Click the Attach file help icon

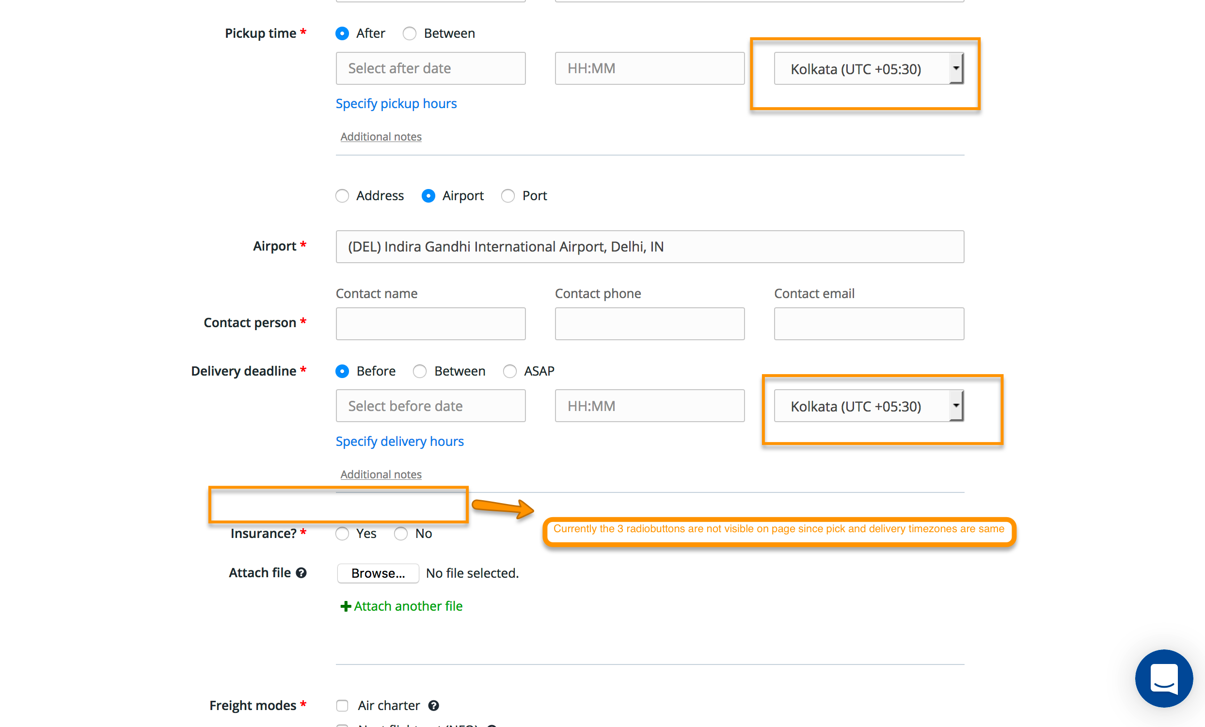click(301, 572)
